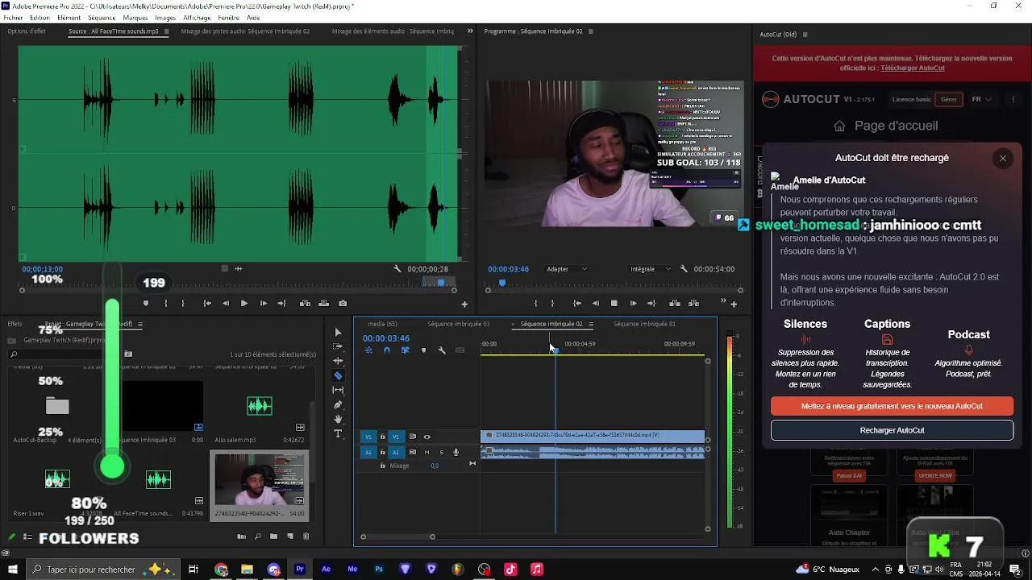Play the Source monitor clip

244,304
